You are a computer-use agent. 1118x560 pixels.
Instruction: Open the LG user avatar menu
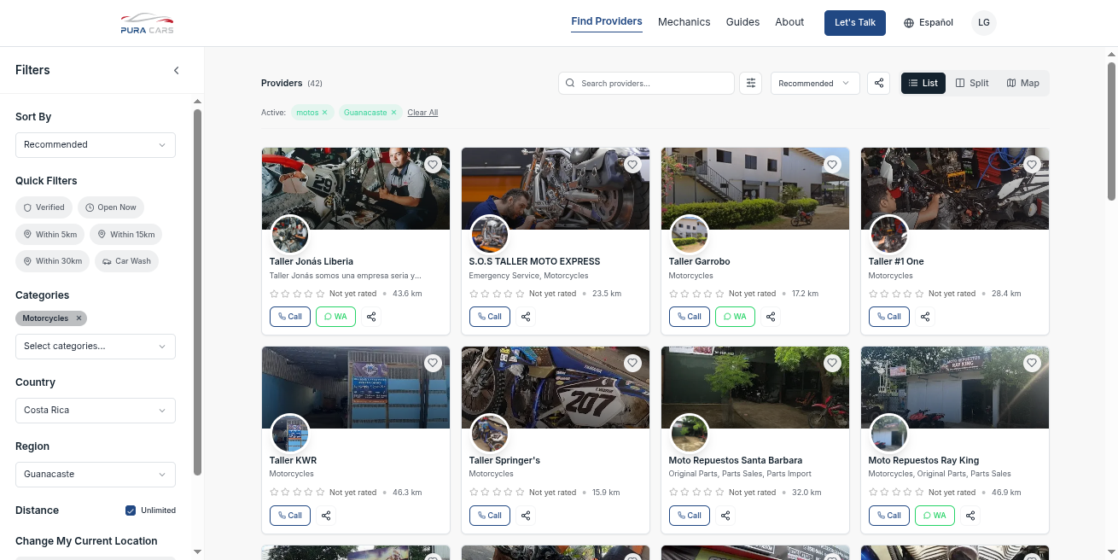pos(984,23)
